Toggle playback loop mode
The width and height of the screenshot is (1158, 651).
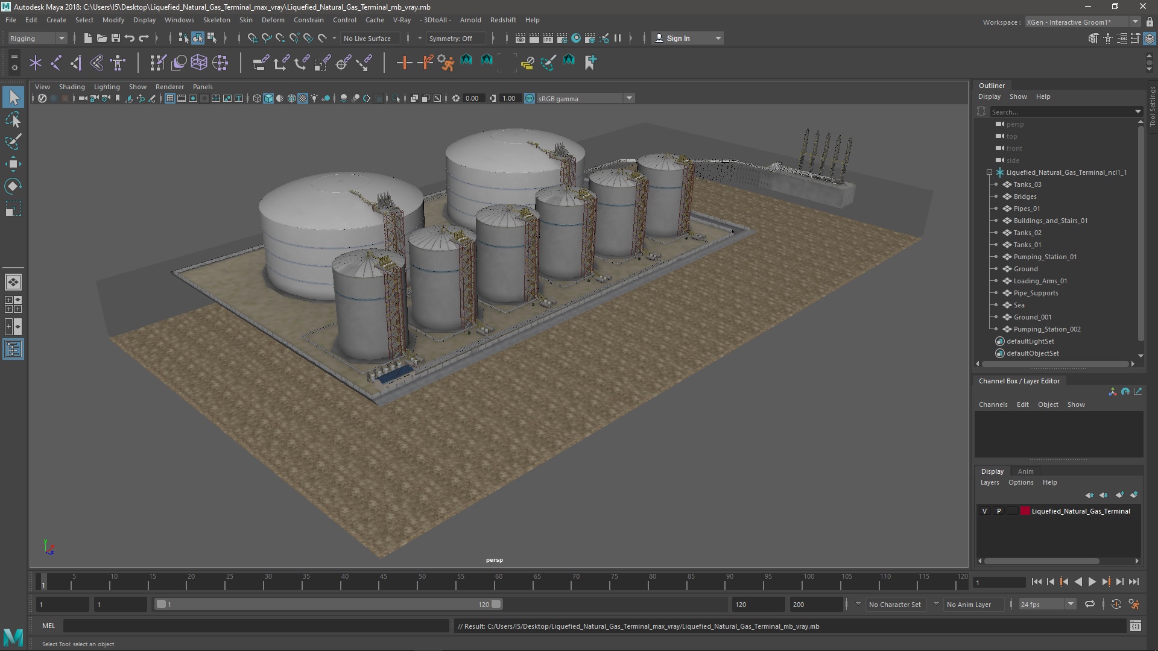pyautogui.click(x=1089, y=604)
